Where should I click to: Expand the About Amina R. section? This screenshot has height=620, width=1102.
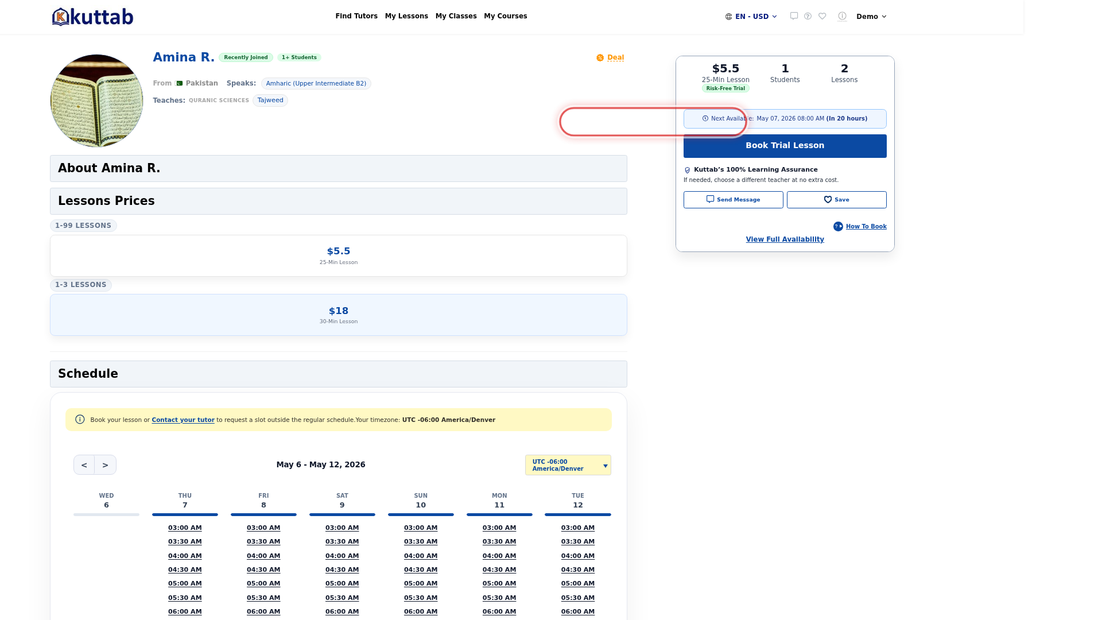(338, 169)
